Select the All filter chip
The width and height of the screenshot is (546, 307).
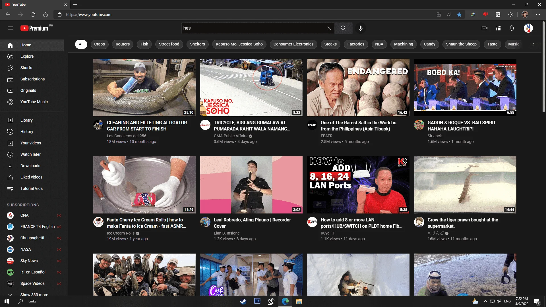pos(81,44)
